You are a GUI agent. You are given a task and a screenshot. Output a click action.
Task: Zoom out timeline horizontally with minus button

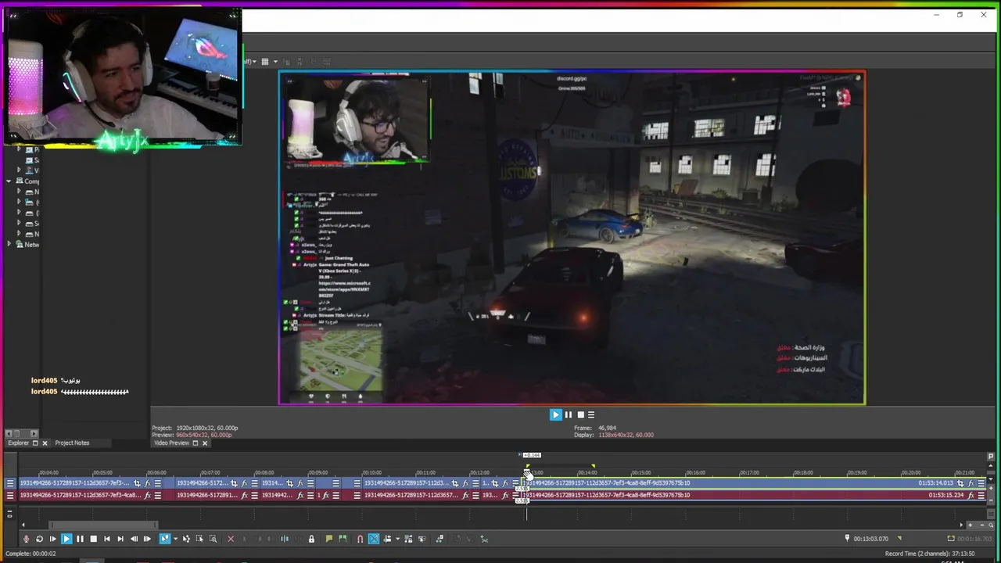tap(982, 525)
